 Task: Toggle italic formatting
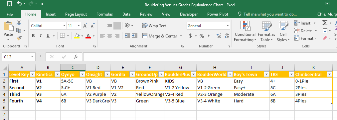[x=40, y=36]
